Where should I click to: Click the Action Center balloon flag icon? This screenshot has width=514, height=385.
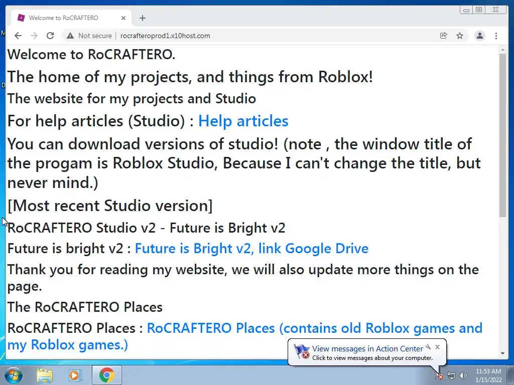[301, 351]
